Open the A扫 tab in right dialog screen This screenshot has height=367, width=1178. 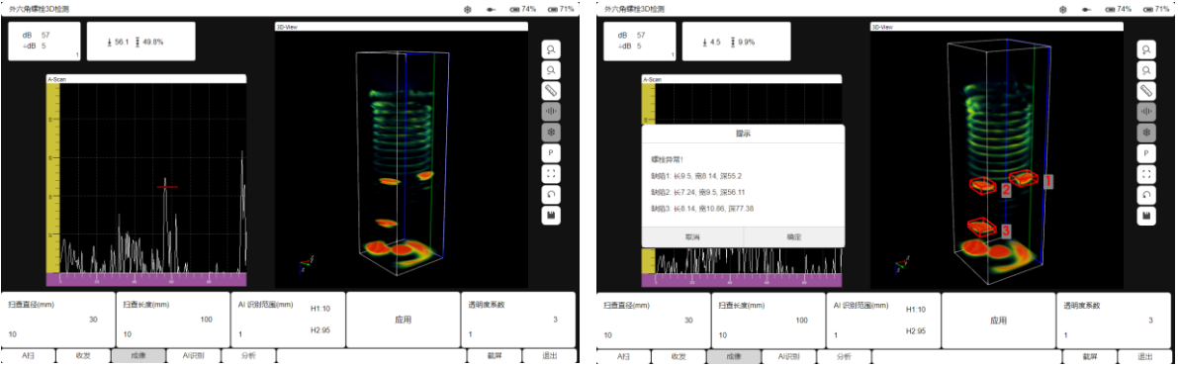pyautogui.click(x=623, y=356)
